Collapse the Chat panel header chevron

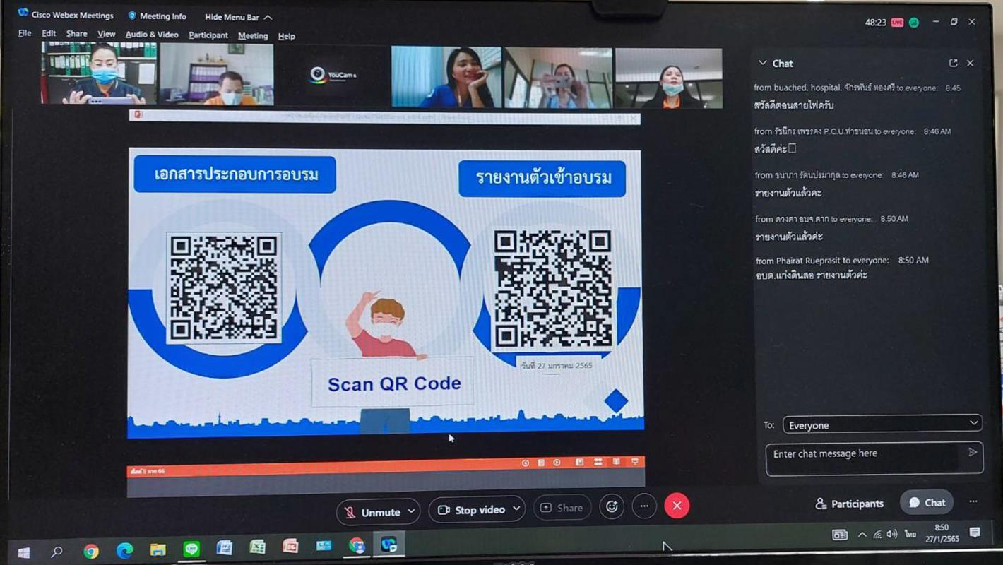click(x=762, y=63)
